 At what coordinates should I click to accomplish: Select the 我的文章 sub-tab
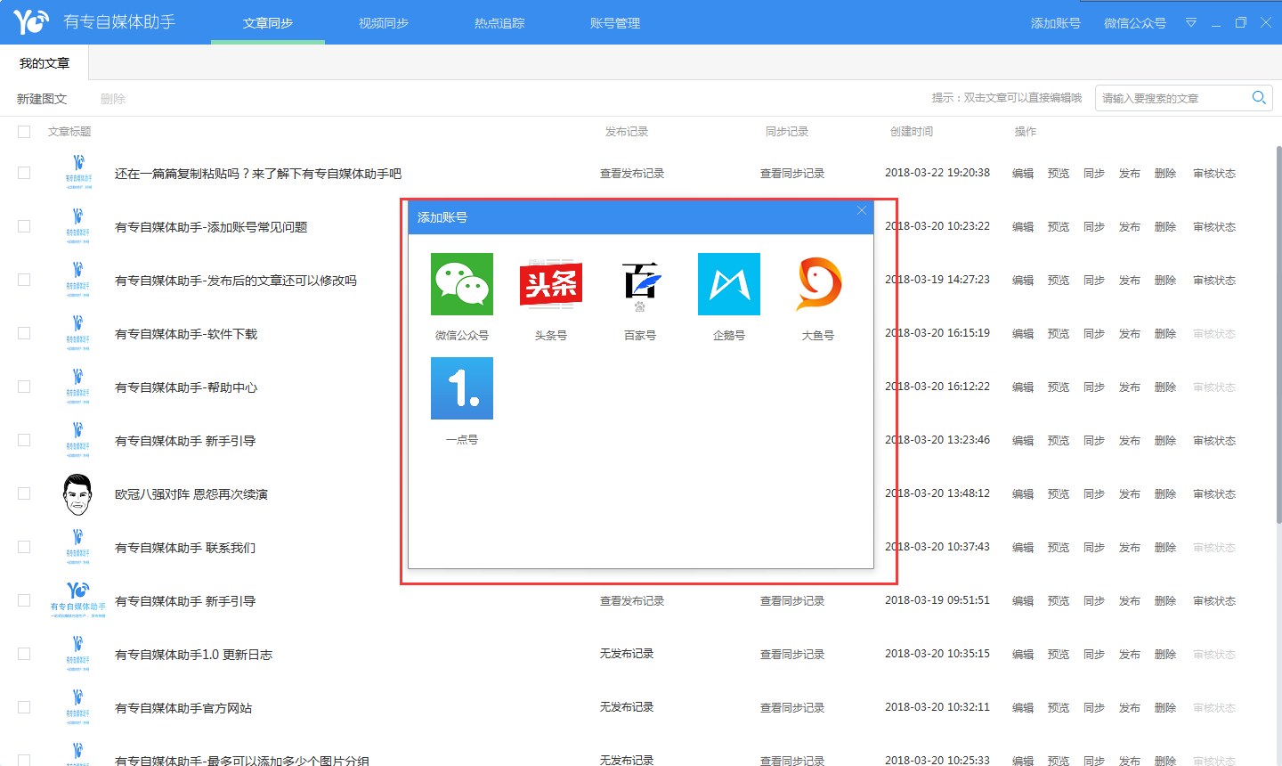tap(45, 63)
